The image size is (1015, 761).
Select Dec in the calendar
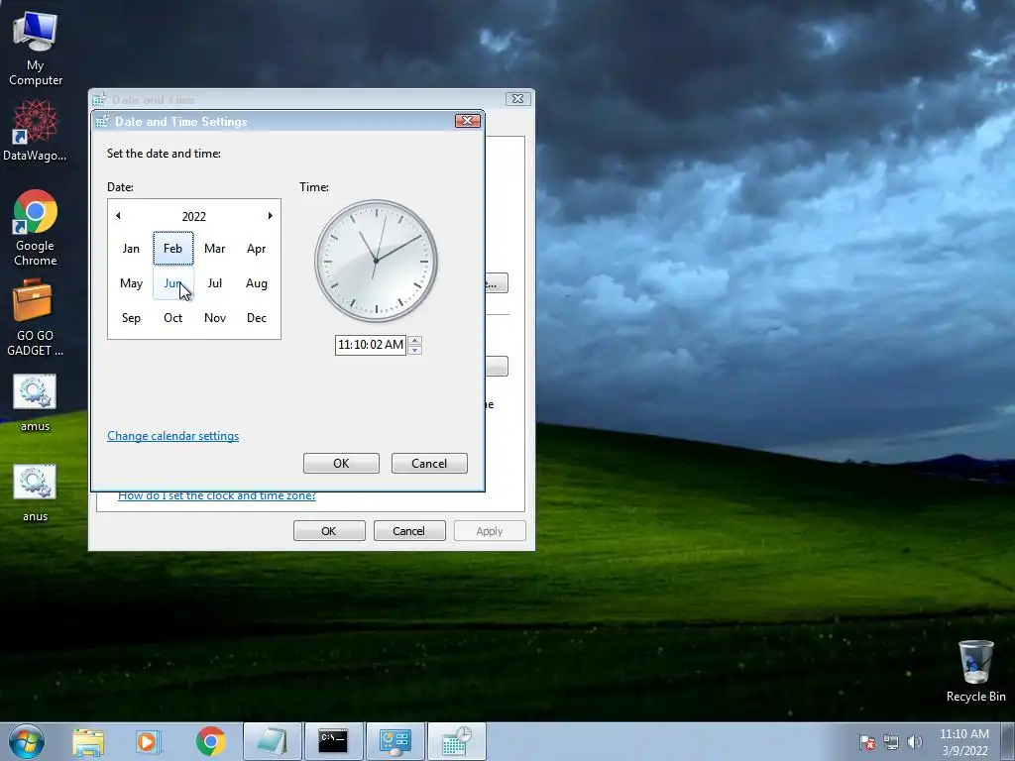pos(257,318)
